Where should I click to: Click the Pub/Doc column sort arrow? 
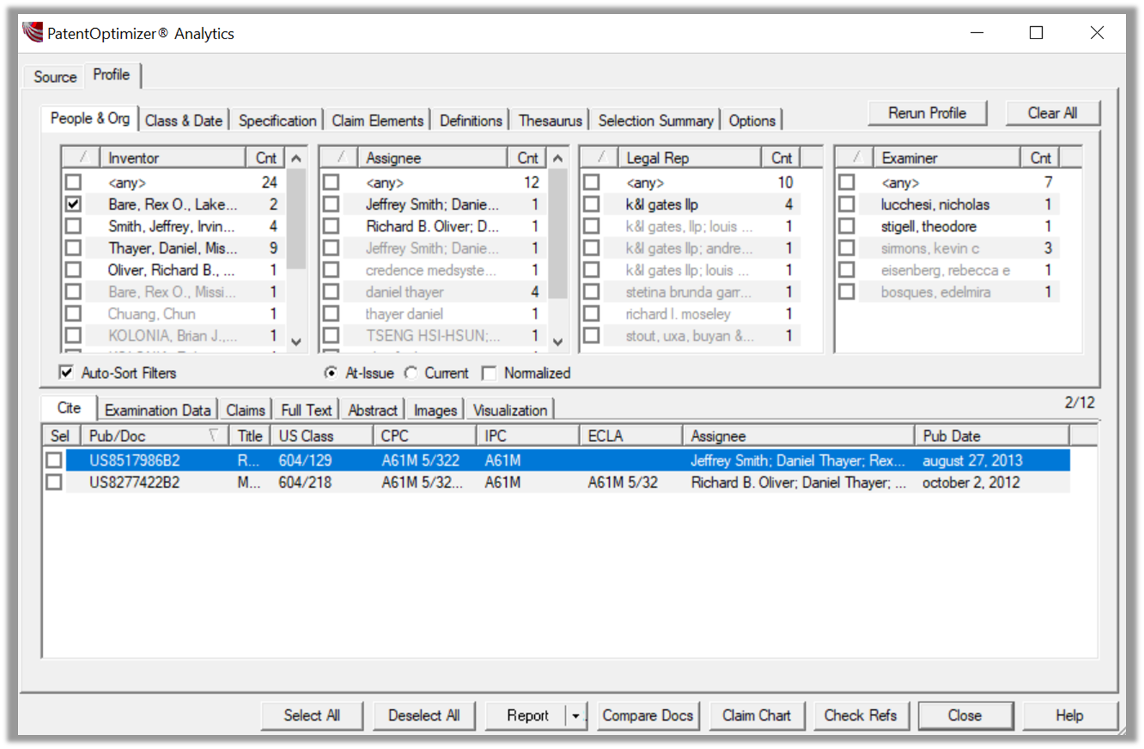coord(214,436)
